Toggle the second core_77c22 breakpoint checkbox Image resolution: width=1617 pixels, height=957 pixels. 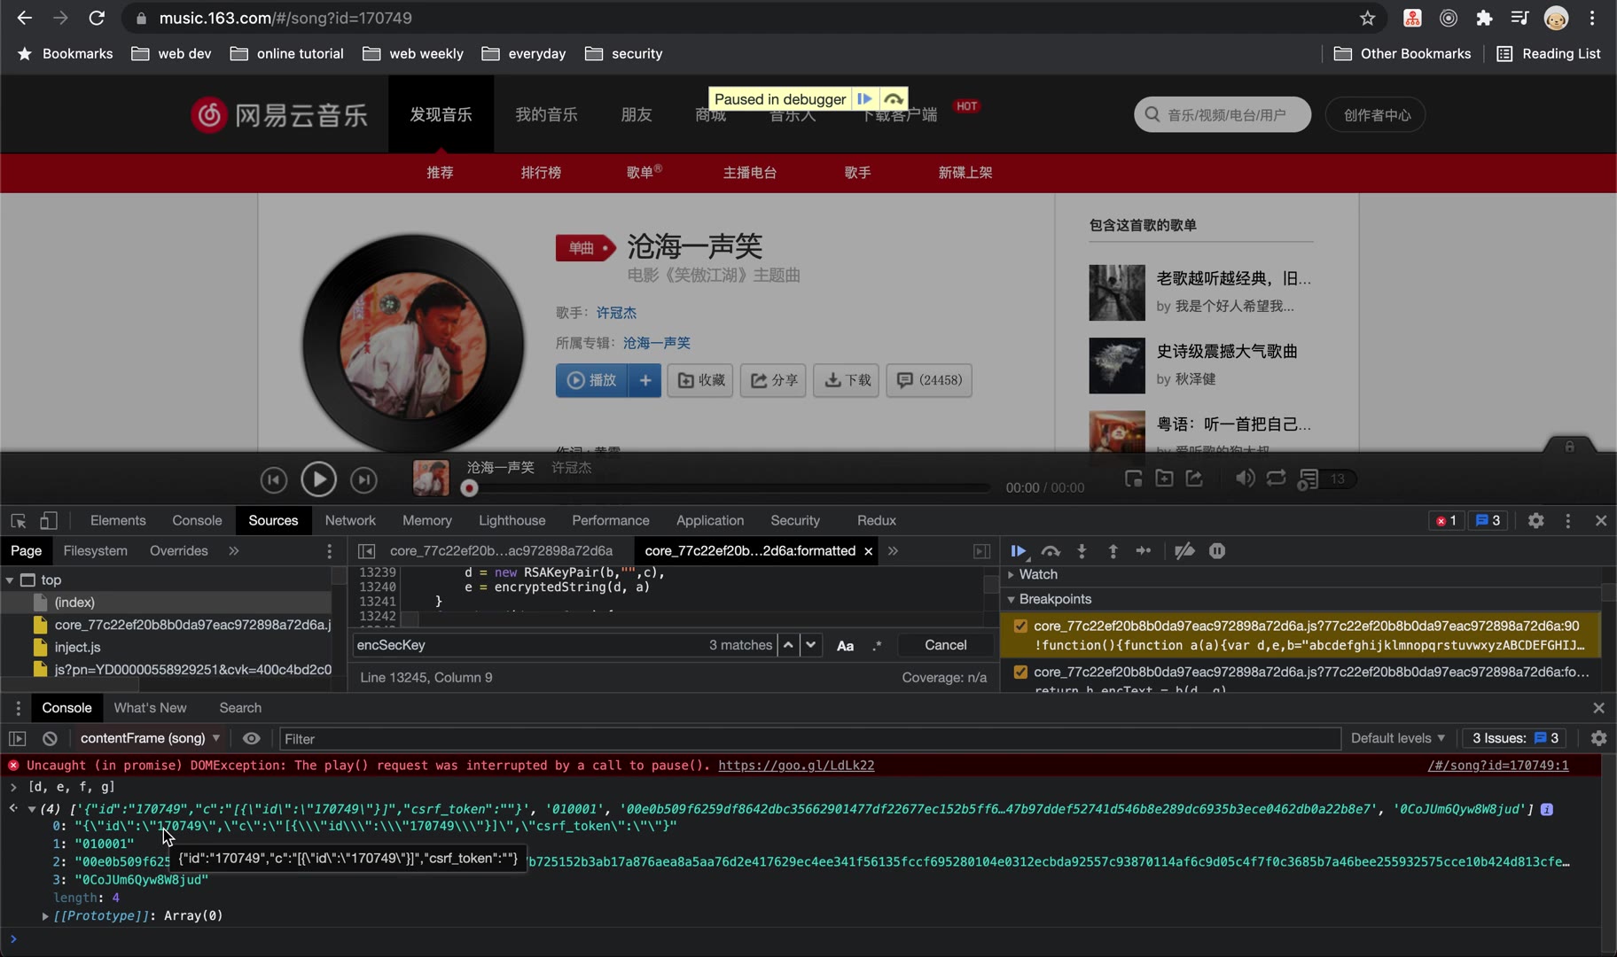[x=1020, y=673]
